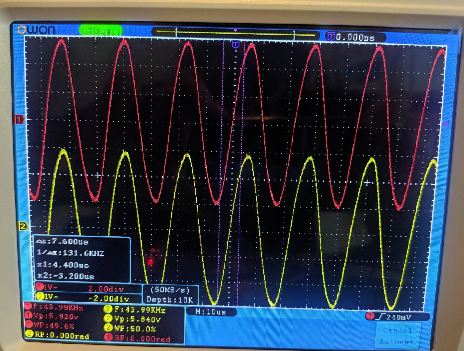464x351 pixels.
Task: Select the Δx:7.600us cursor readout
Action: point(63,242)
